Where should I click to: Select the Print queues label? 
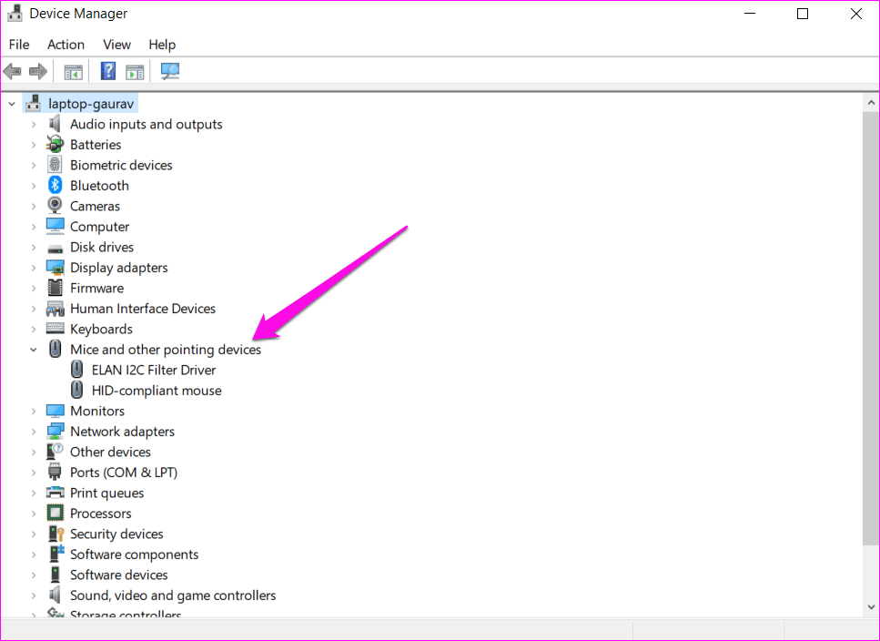coord(106,493)
